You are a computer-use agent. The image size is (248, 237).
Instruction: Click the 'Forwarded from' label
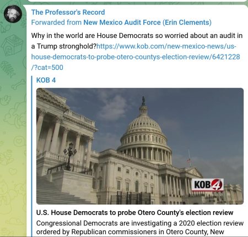56,23
